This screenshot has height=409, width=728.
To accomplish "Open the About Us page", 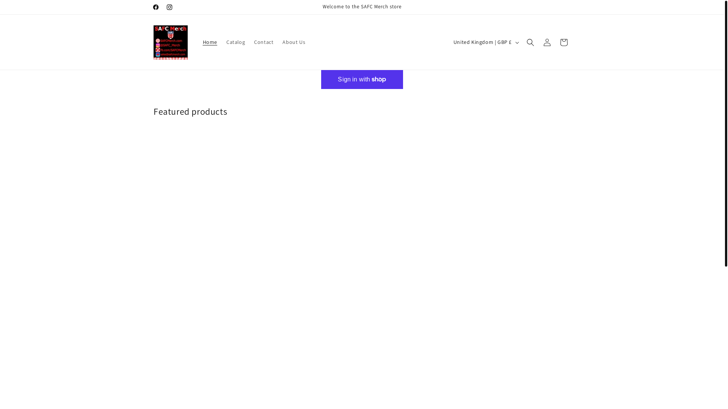I will [x=294, y=42].
